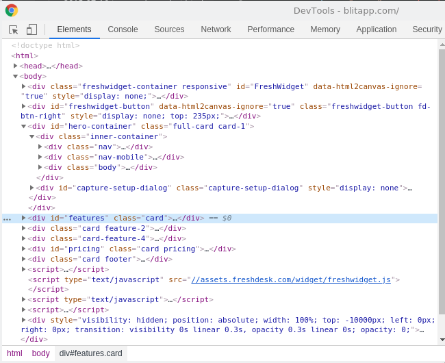Toggle the device toolbar icon

coord(31,29)
